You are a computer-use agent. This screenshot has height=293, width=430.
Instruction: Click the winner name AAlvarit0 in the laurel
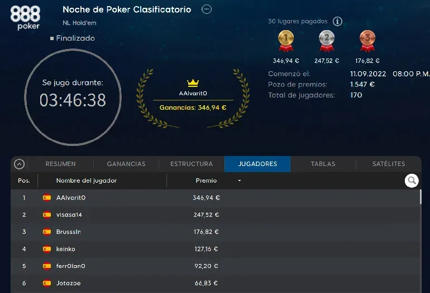(x=193, y=93)
